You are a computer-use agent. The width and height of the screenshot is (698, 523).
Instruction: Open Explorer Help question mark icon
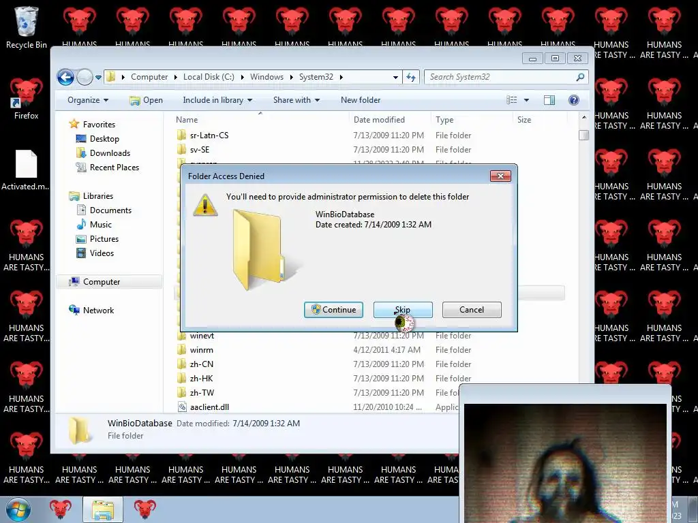574,100
